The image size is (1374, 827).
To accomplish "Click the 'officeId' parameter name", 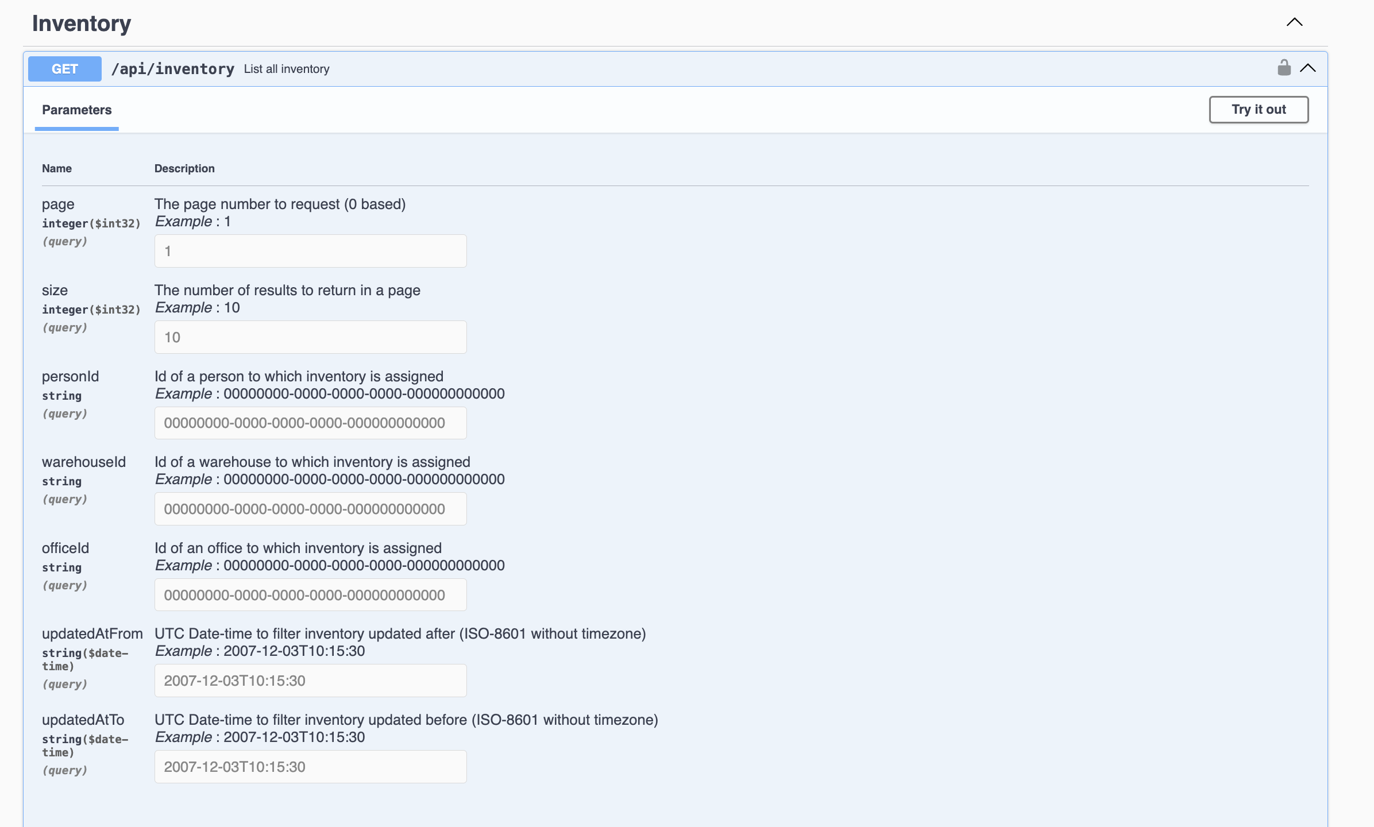I will pos(65,548).
